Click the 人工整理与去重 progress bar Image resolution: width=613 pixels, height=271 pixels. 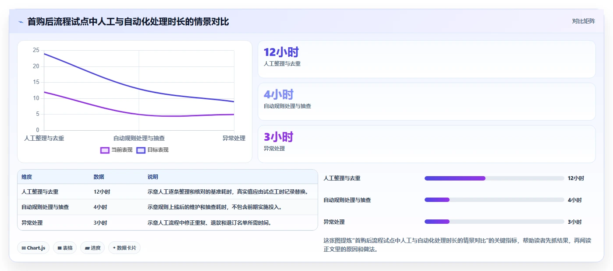pyautogui.click(x=494, y=178)
